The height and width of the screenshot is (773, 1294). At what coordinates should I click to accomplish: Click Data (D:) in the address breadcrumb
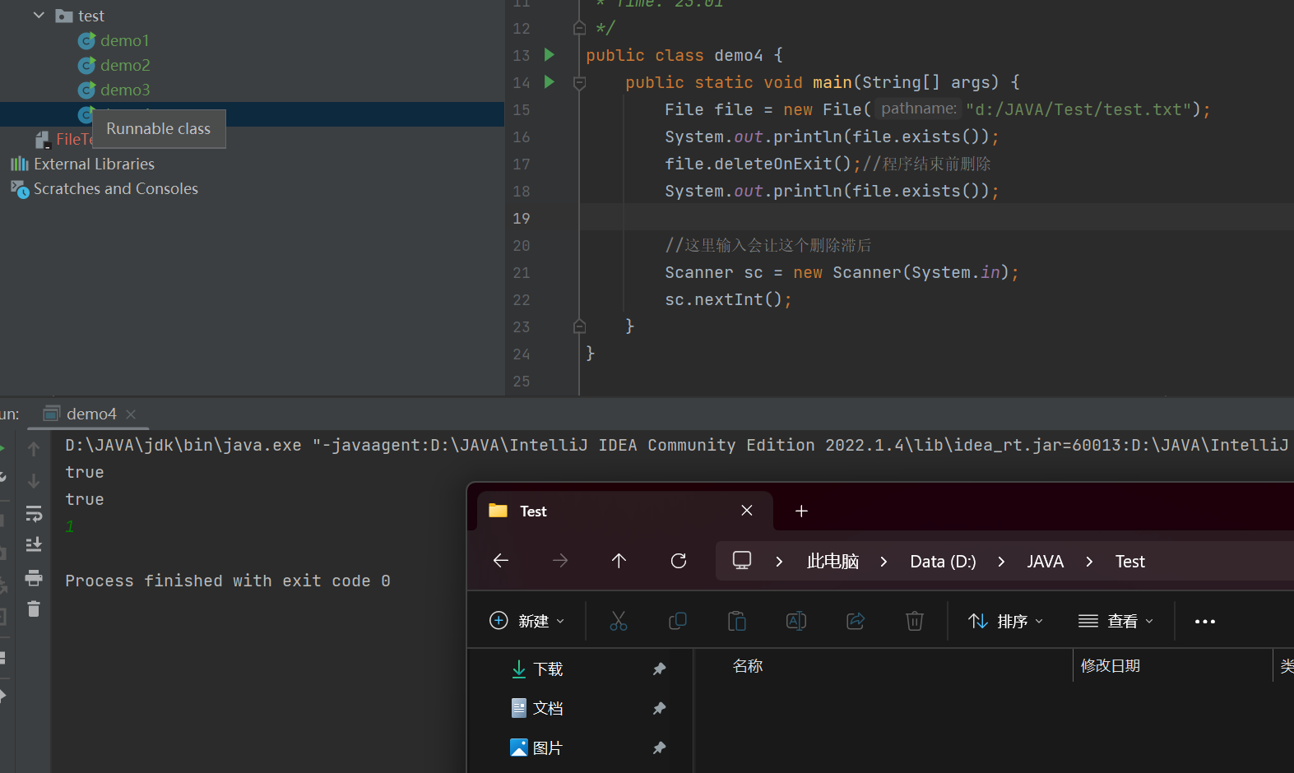943,562
